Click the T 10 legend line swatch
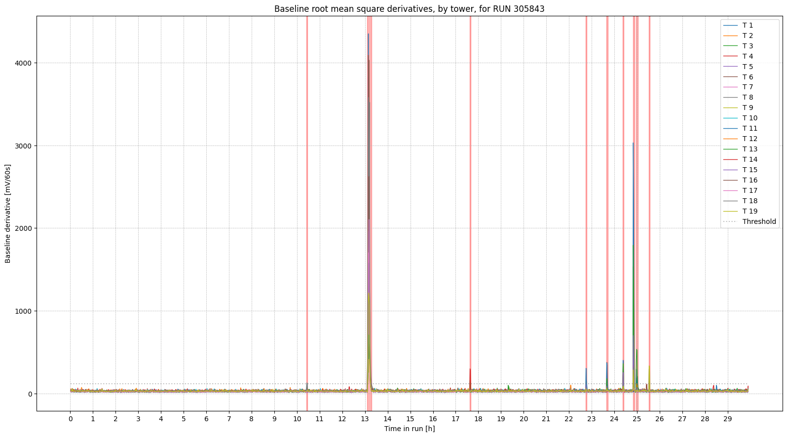This screenshot has height=437, width=787. click(x=730, y=118)
